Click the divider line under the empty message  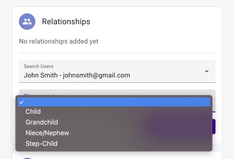point(117,53)
